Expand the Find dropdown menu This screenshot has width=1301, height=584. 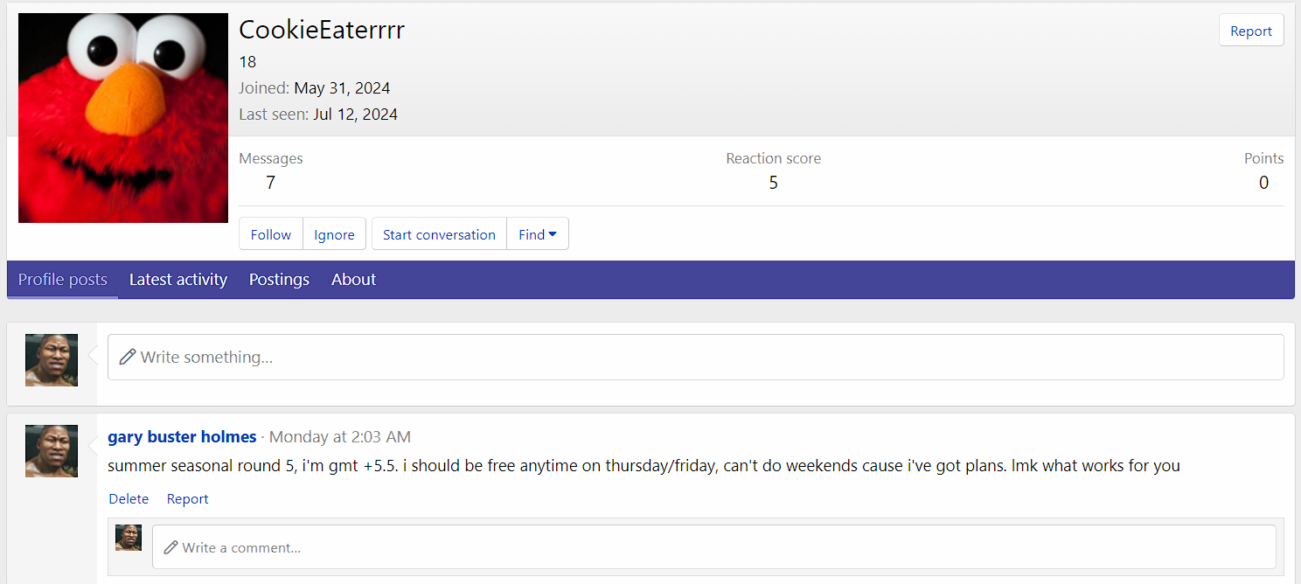point(538,234)
